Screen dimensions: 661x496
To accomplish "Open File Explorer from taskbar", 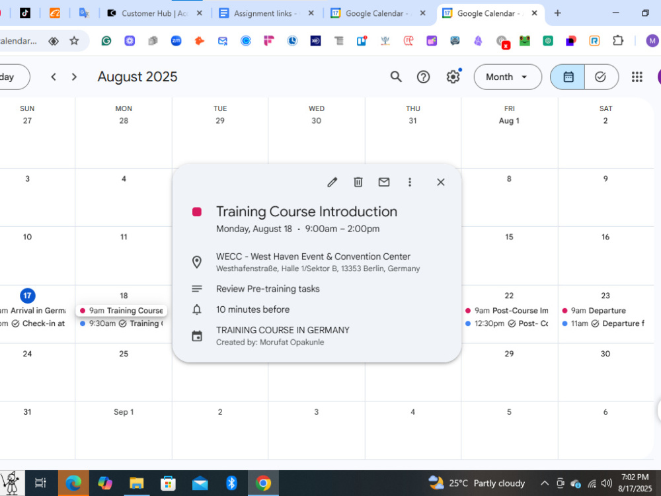I will (x=136, y=483).
